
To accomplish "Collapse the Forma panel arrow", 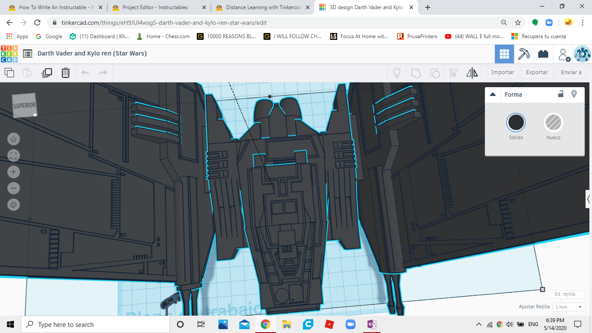I will (x=492, y=95).
